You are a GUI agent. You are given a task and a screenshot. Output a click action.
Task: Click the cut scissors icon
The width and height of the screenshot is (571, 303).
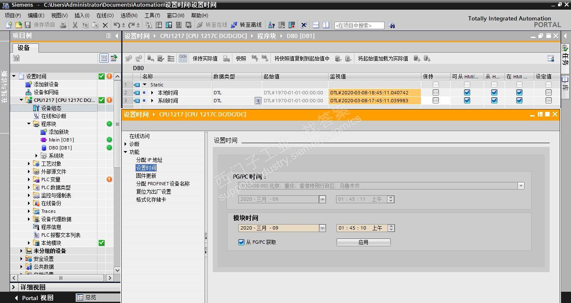75,25
